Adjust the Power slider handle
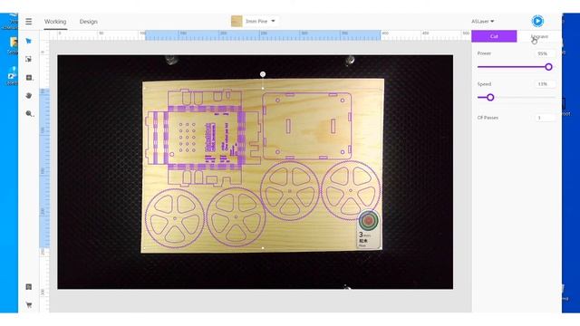The width and height of the screenshot is (580, 326). (548, 67)
